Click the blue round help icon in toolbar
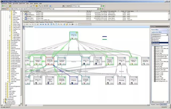The width and height of the screenshot is (171, 109). 50,6
